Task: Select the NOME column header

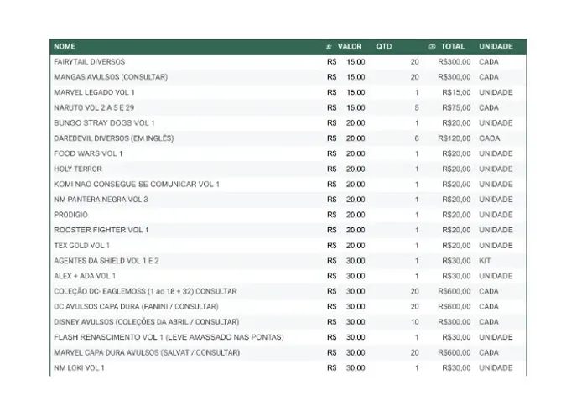Action: coord(65,46)
